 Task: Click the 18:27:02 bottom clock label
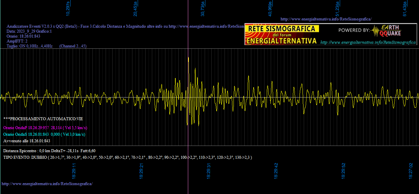pyautogui.click(x=411, y=171)
